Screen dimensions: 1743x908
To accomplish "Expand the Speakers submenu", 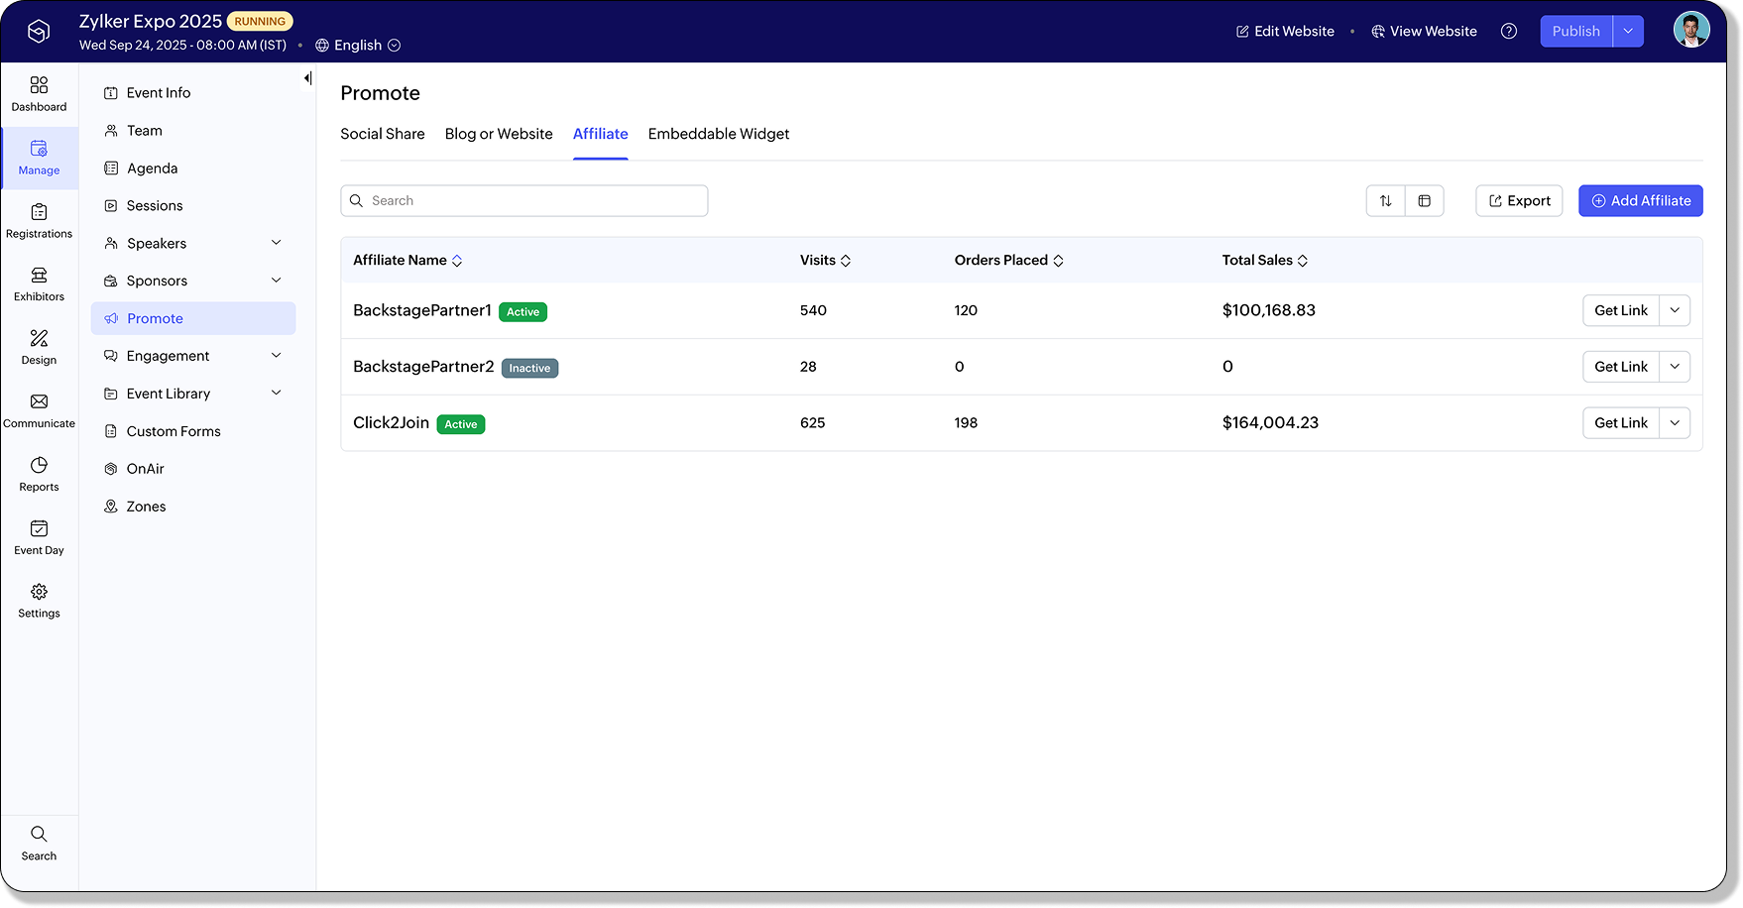I will coord(276,243).
